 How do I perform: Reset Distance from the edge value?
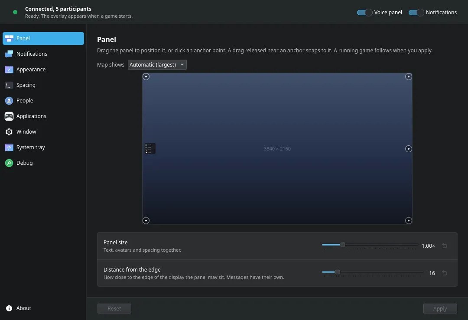tap(445, 273)
